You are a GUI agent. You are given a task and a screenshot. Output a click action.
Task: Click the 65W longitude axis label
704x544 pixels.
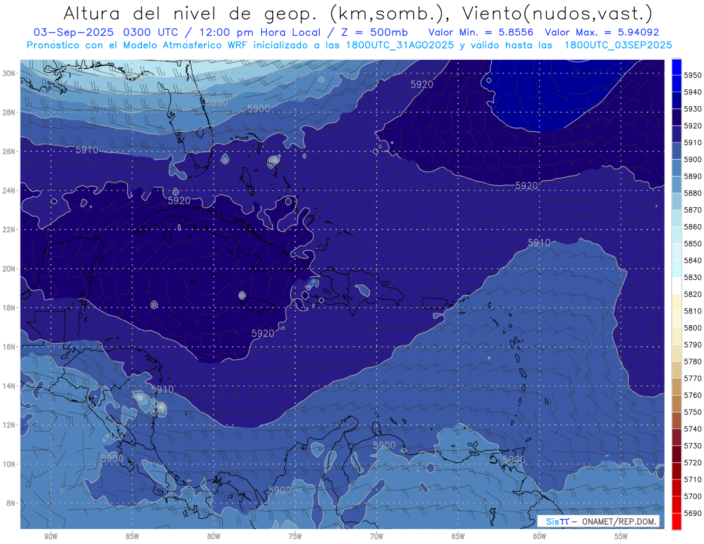click(x=458, y=536)
